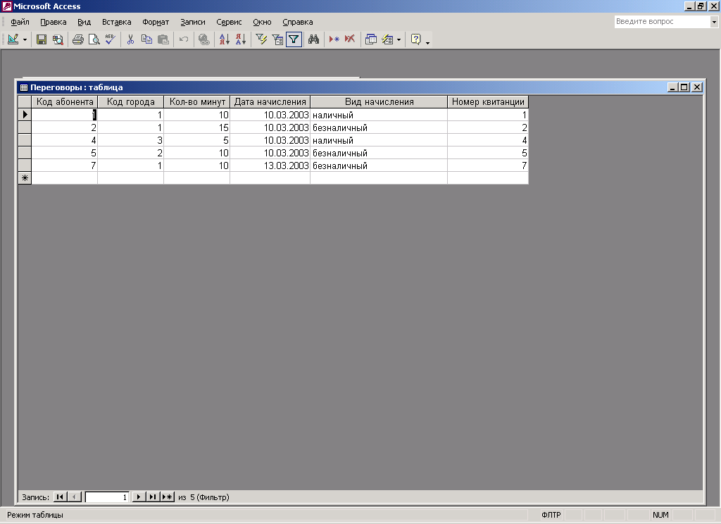Viewport: 721px width, 524px height.
Task: Switch to design view via View icon
Action: click(13, 39)
